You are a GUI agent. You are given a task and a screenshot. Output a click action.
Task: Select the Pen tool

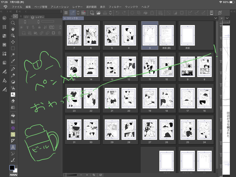click(x=13, y=69)
